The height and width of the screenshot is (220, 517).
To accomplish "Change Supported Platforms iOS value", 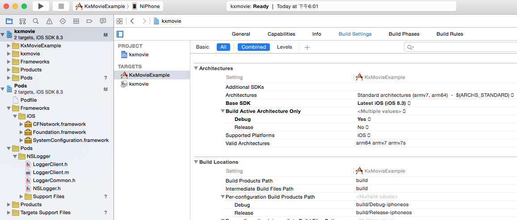I will pos(364,135).
